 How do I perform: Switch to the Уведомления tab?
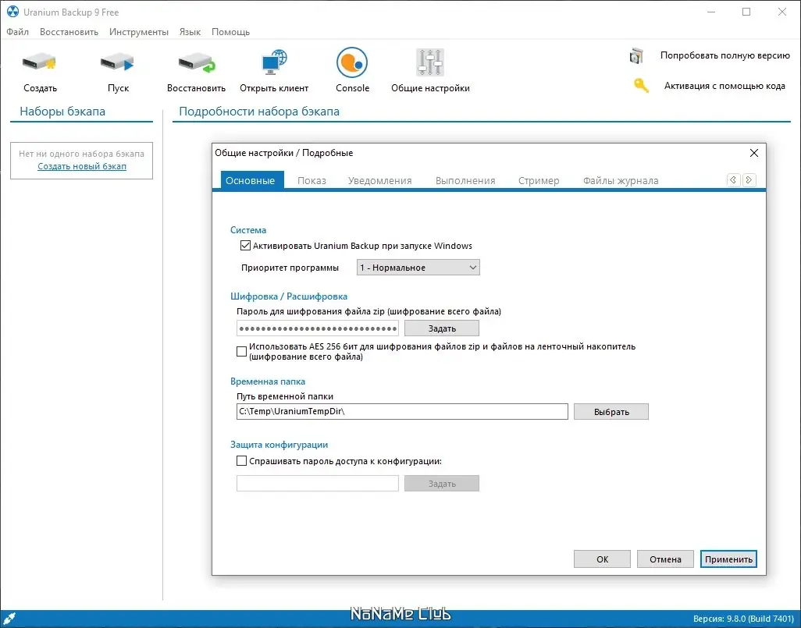click(x=379, y=180)
